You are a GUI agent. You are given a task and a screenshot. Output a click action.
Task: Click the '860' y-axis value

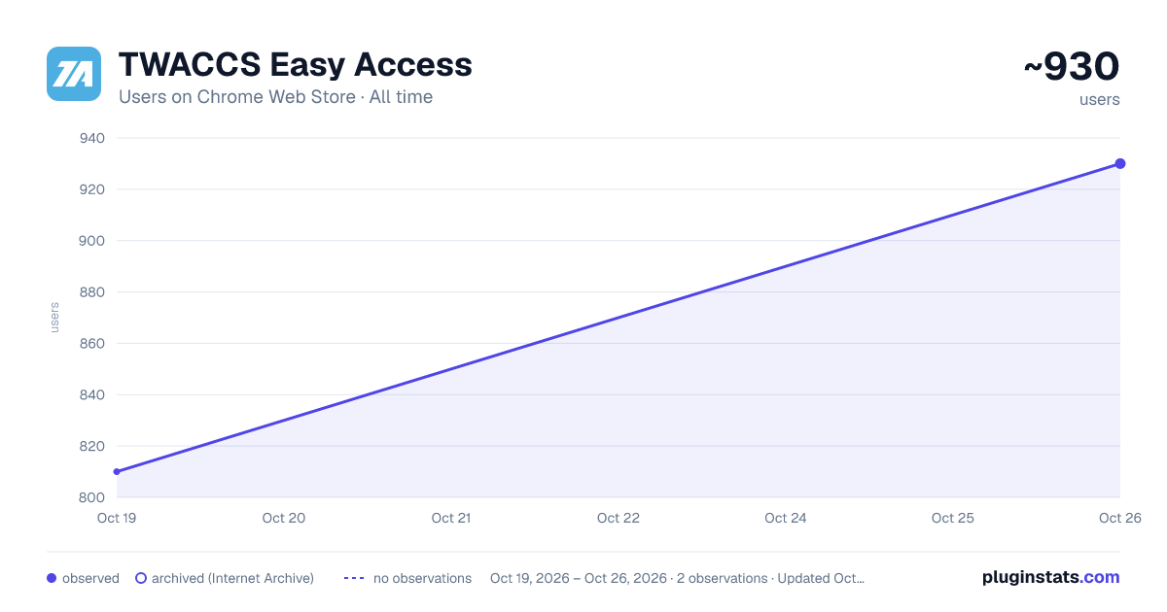(x=92, y=344)
